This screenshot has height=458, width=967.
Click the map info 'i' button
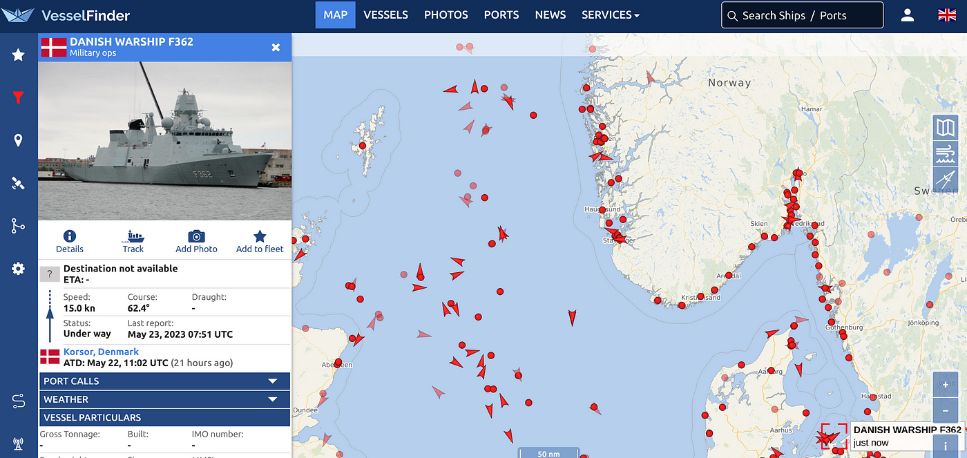pos(945,446)
